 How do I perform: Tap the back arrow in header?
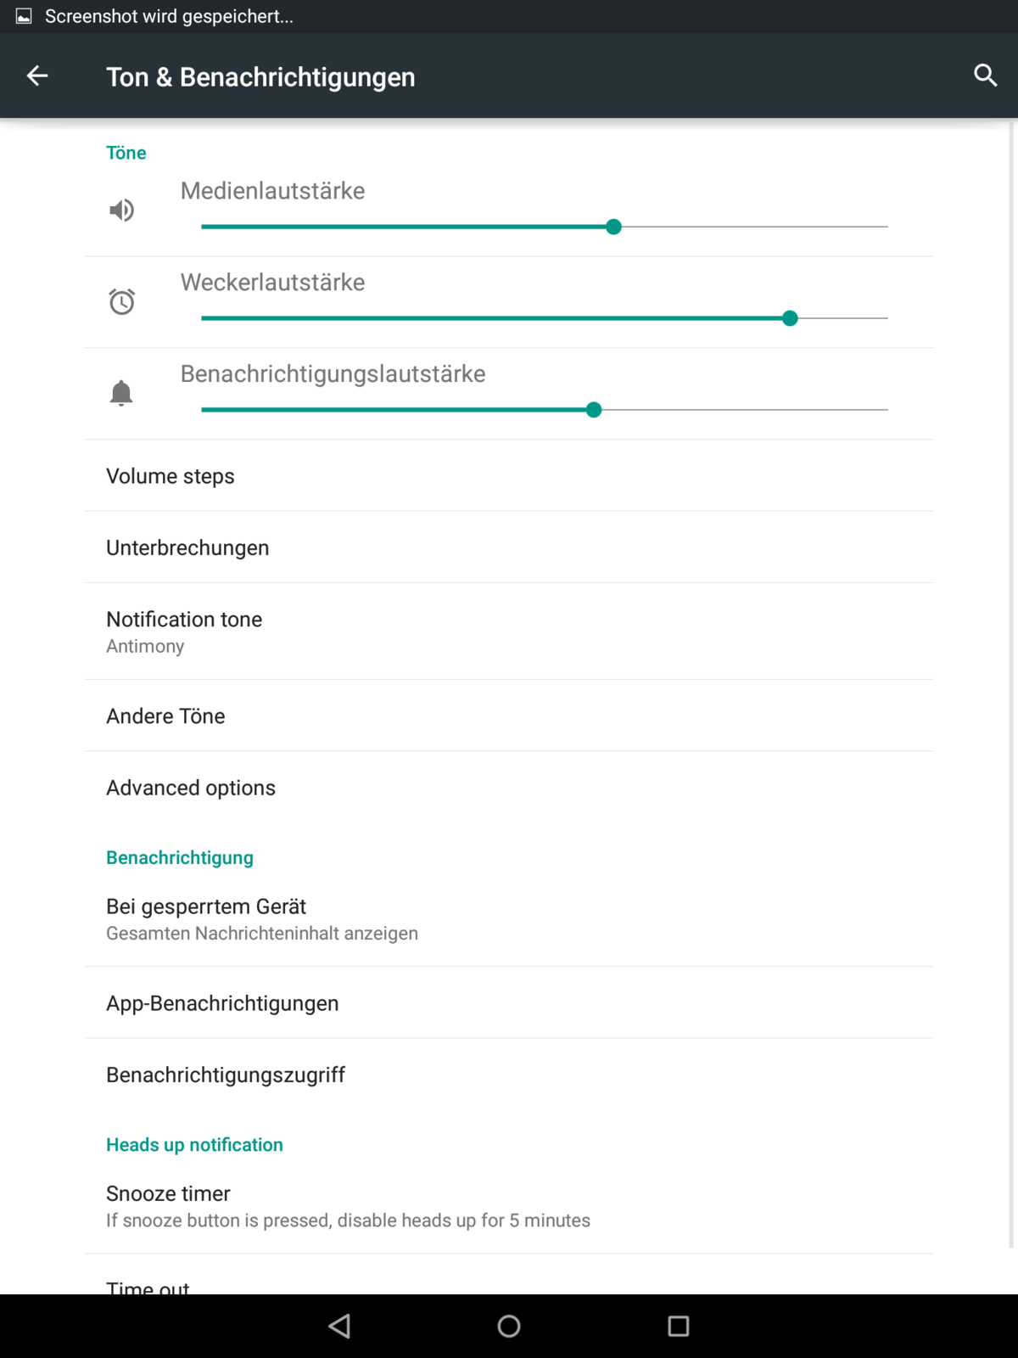coord(37,76)
